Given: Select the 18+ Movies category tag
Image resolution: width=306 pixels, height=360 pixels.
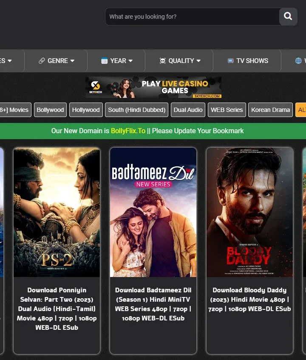Looking at the screenshot, I should (15, 110).
